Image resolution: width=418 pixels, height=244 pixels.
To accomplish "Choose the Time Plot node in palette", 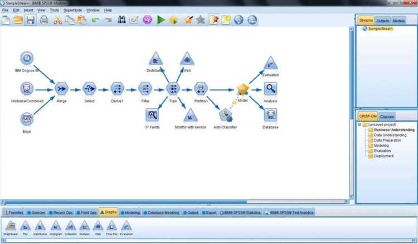I will coord(111,226).
